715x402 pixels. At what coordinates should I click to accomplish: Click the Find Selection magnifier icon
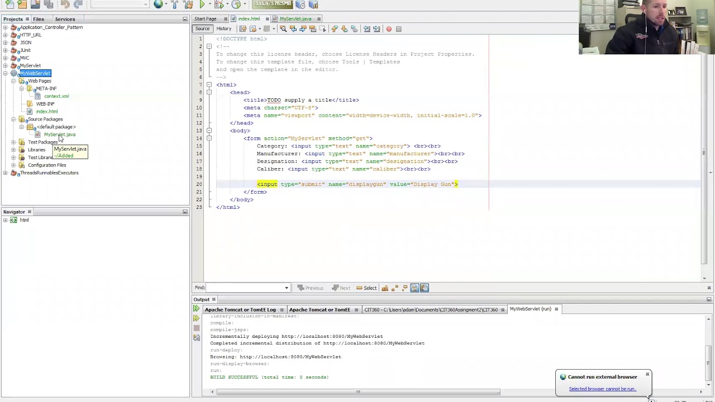click(x=283, y=29)
